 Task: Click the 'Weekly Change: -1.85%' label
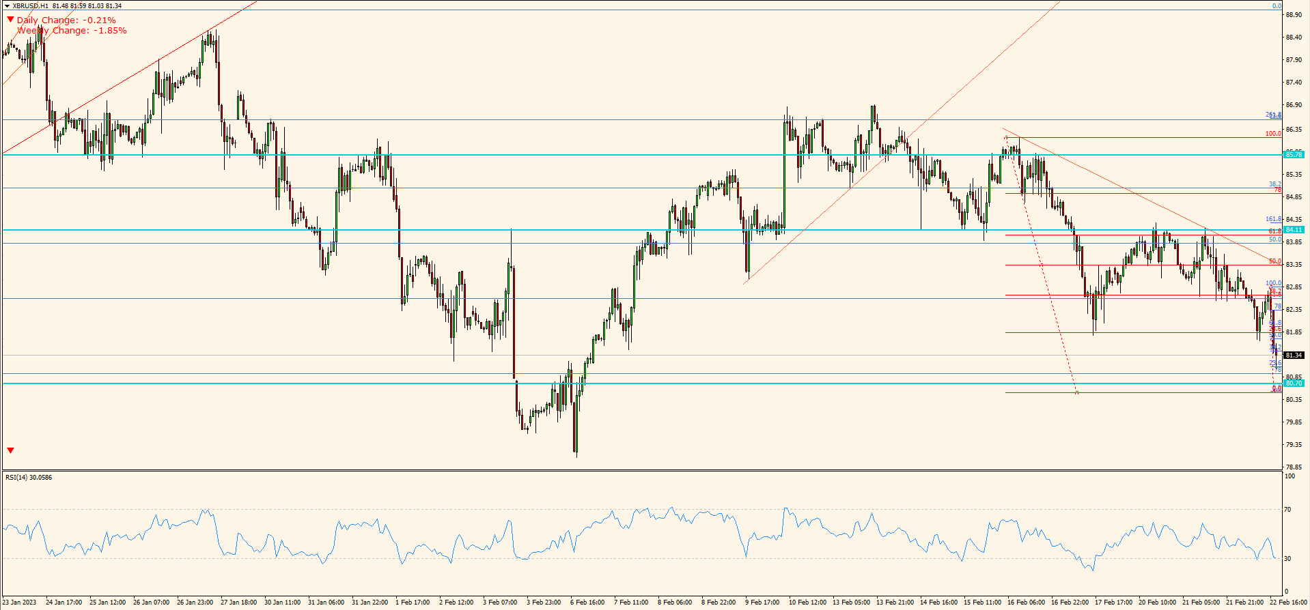(72, 31)
